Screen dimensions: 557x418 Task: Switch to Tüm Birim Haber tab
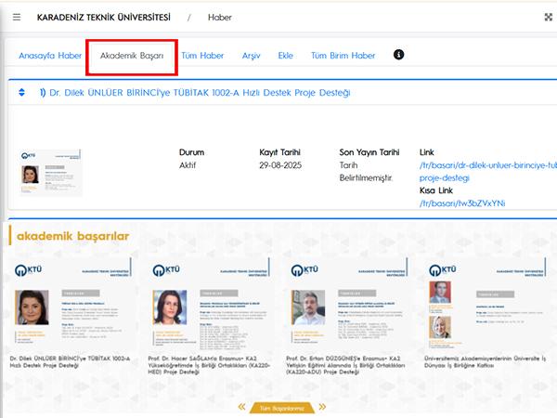343,56
